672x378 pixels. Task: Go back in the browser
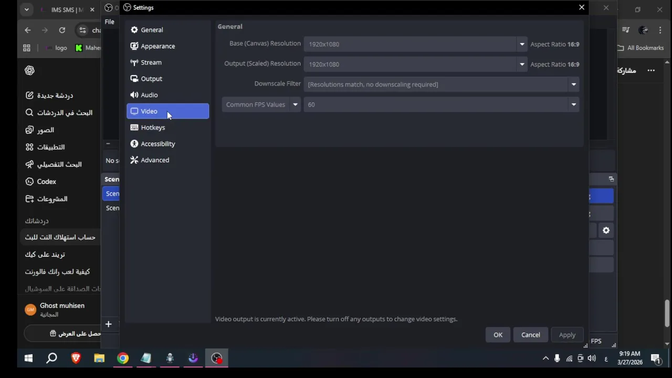(x=27, y=30)
